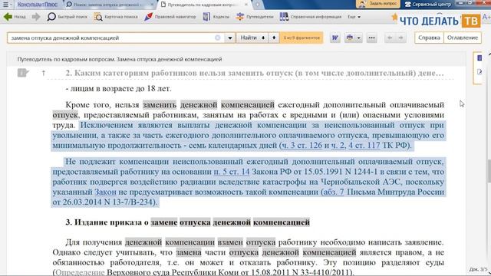Viewport: 491px width, 276px height.
Task: Open more actions ellipsis menu
Action: pos(371,38)
